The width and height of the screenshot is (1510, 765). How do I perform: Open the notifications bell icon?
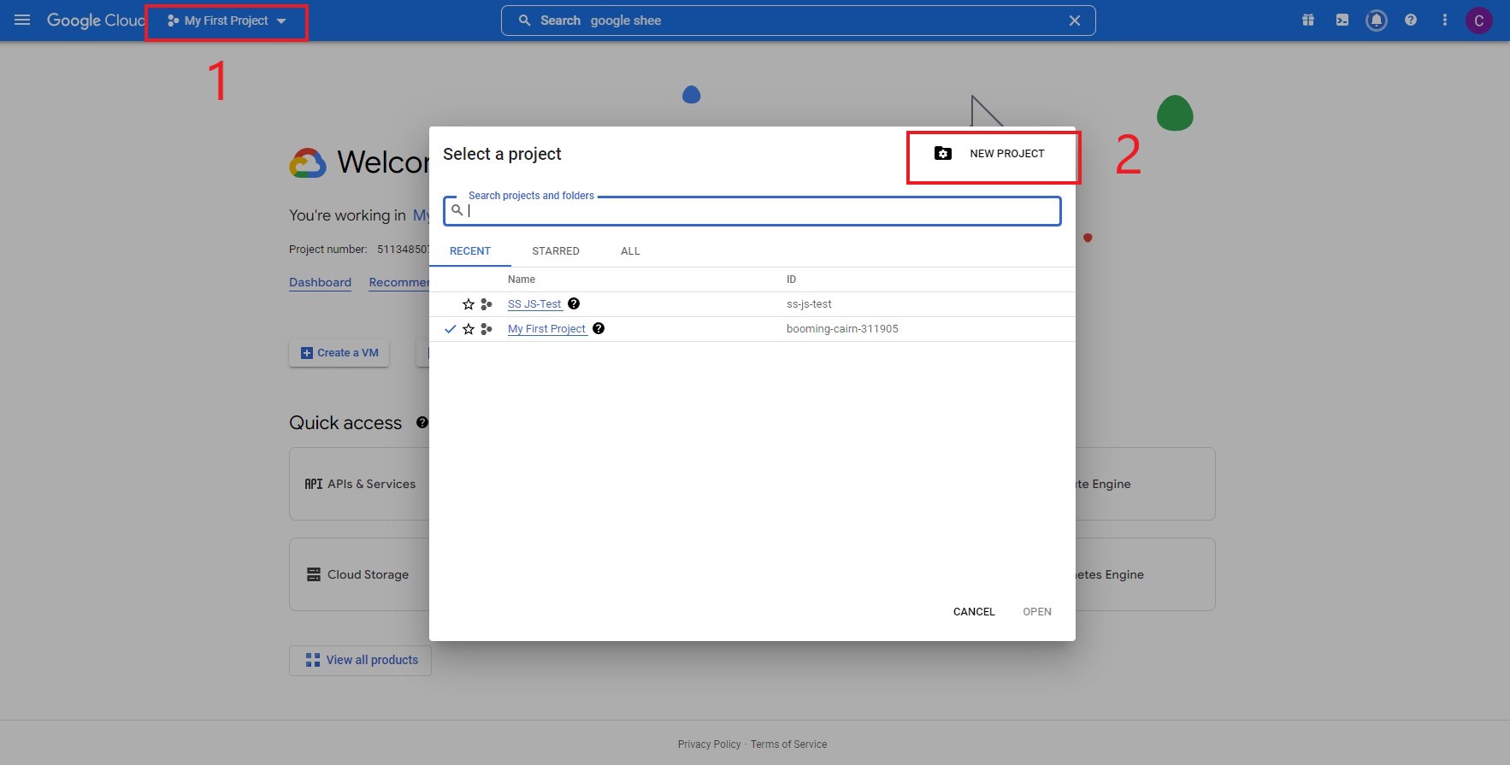point(1377,20)
